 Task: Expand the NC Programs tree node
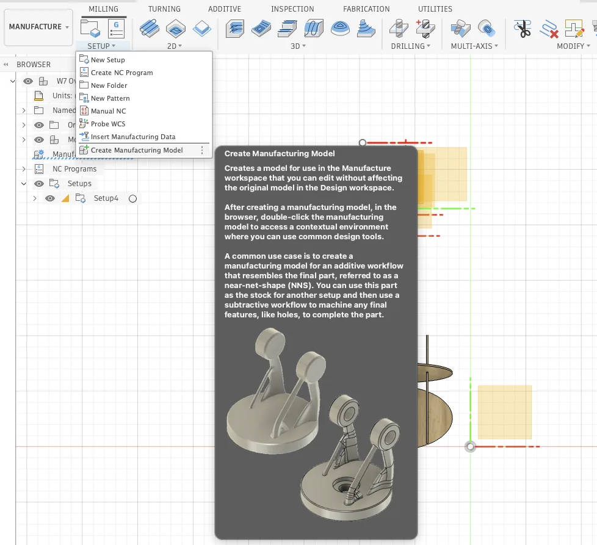point(24,169)
